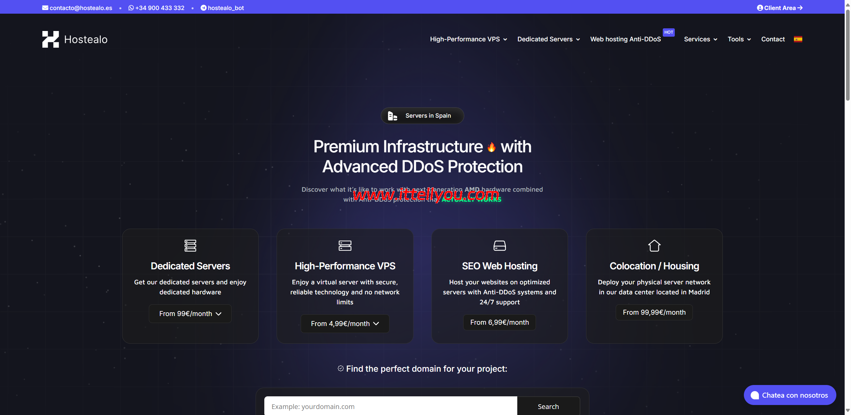Open the Web hosting Anti-DDoS menu item
This screenshot has width=851, height=415.
(625, 39)
